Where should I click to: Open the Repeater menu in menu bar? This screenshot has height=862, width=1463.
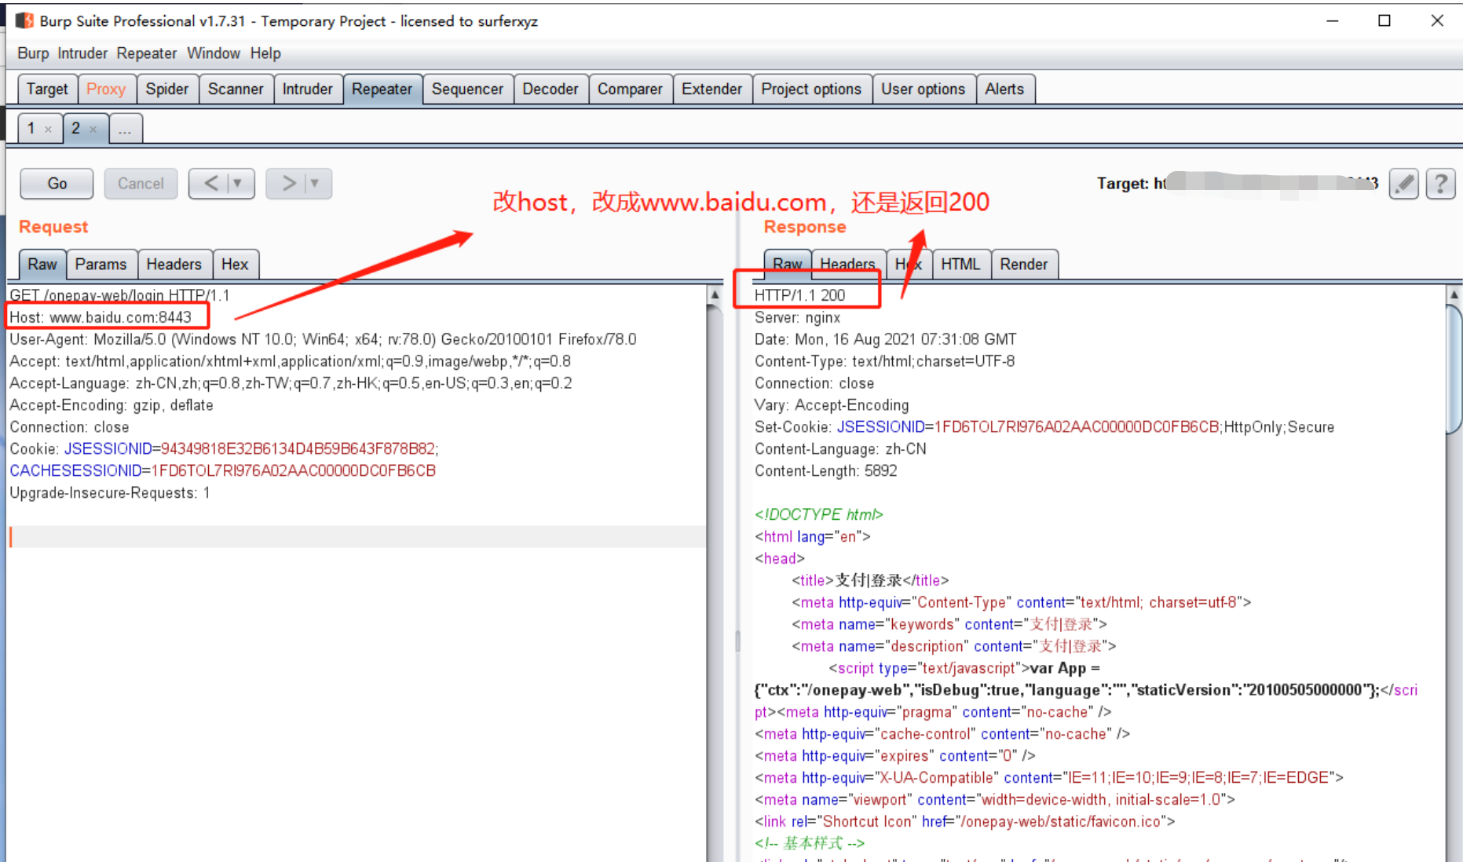click(x=147, y=53)
